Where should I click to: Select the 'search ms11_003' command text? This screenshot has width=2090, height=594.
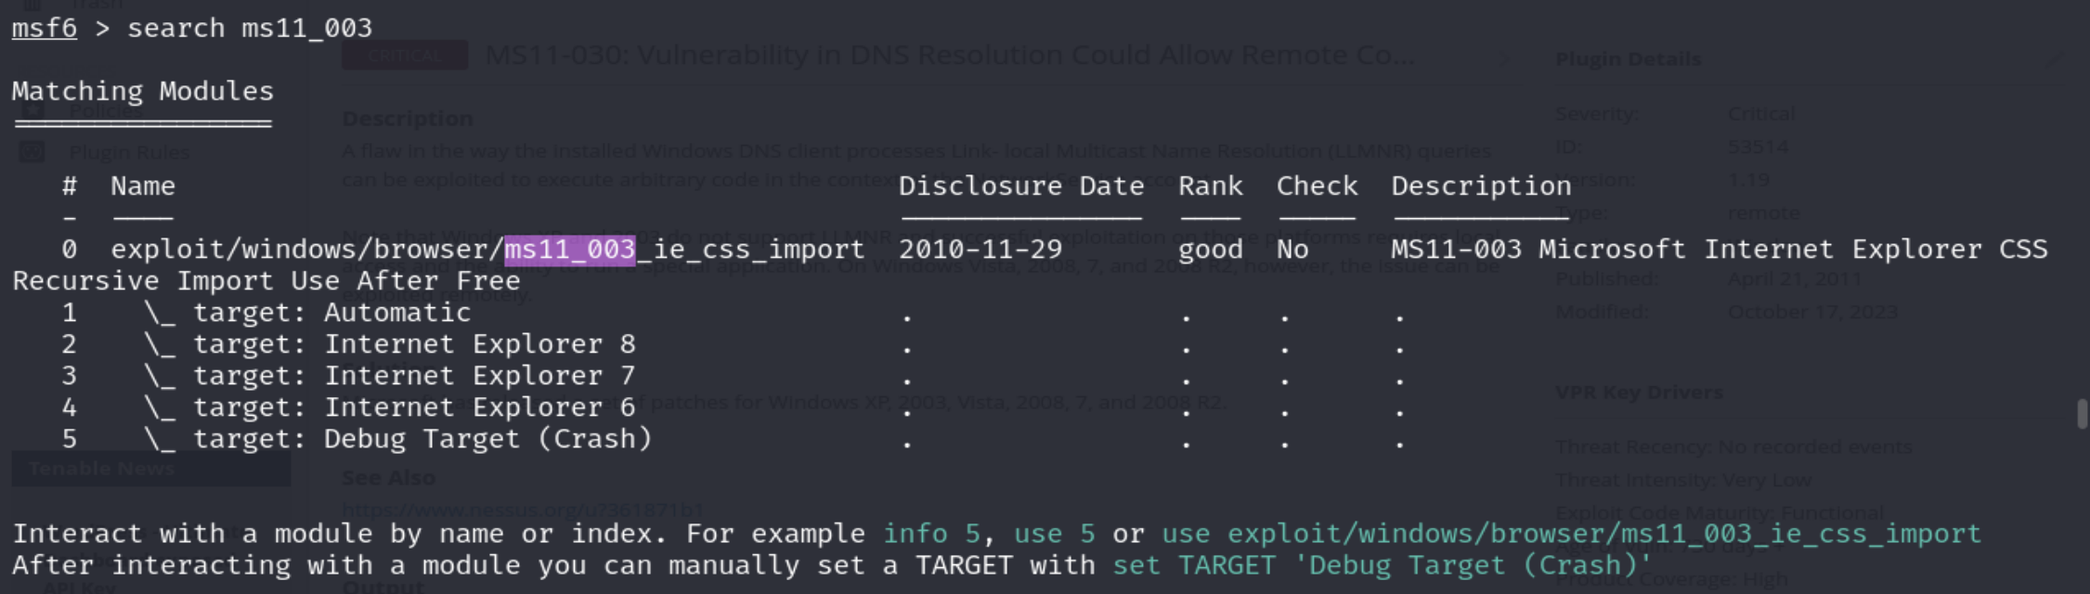(x=250, y=28)
